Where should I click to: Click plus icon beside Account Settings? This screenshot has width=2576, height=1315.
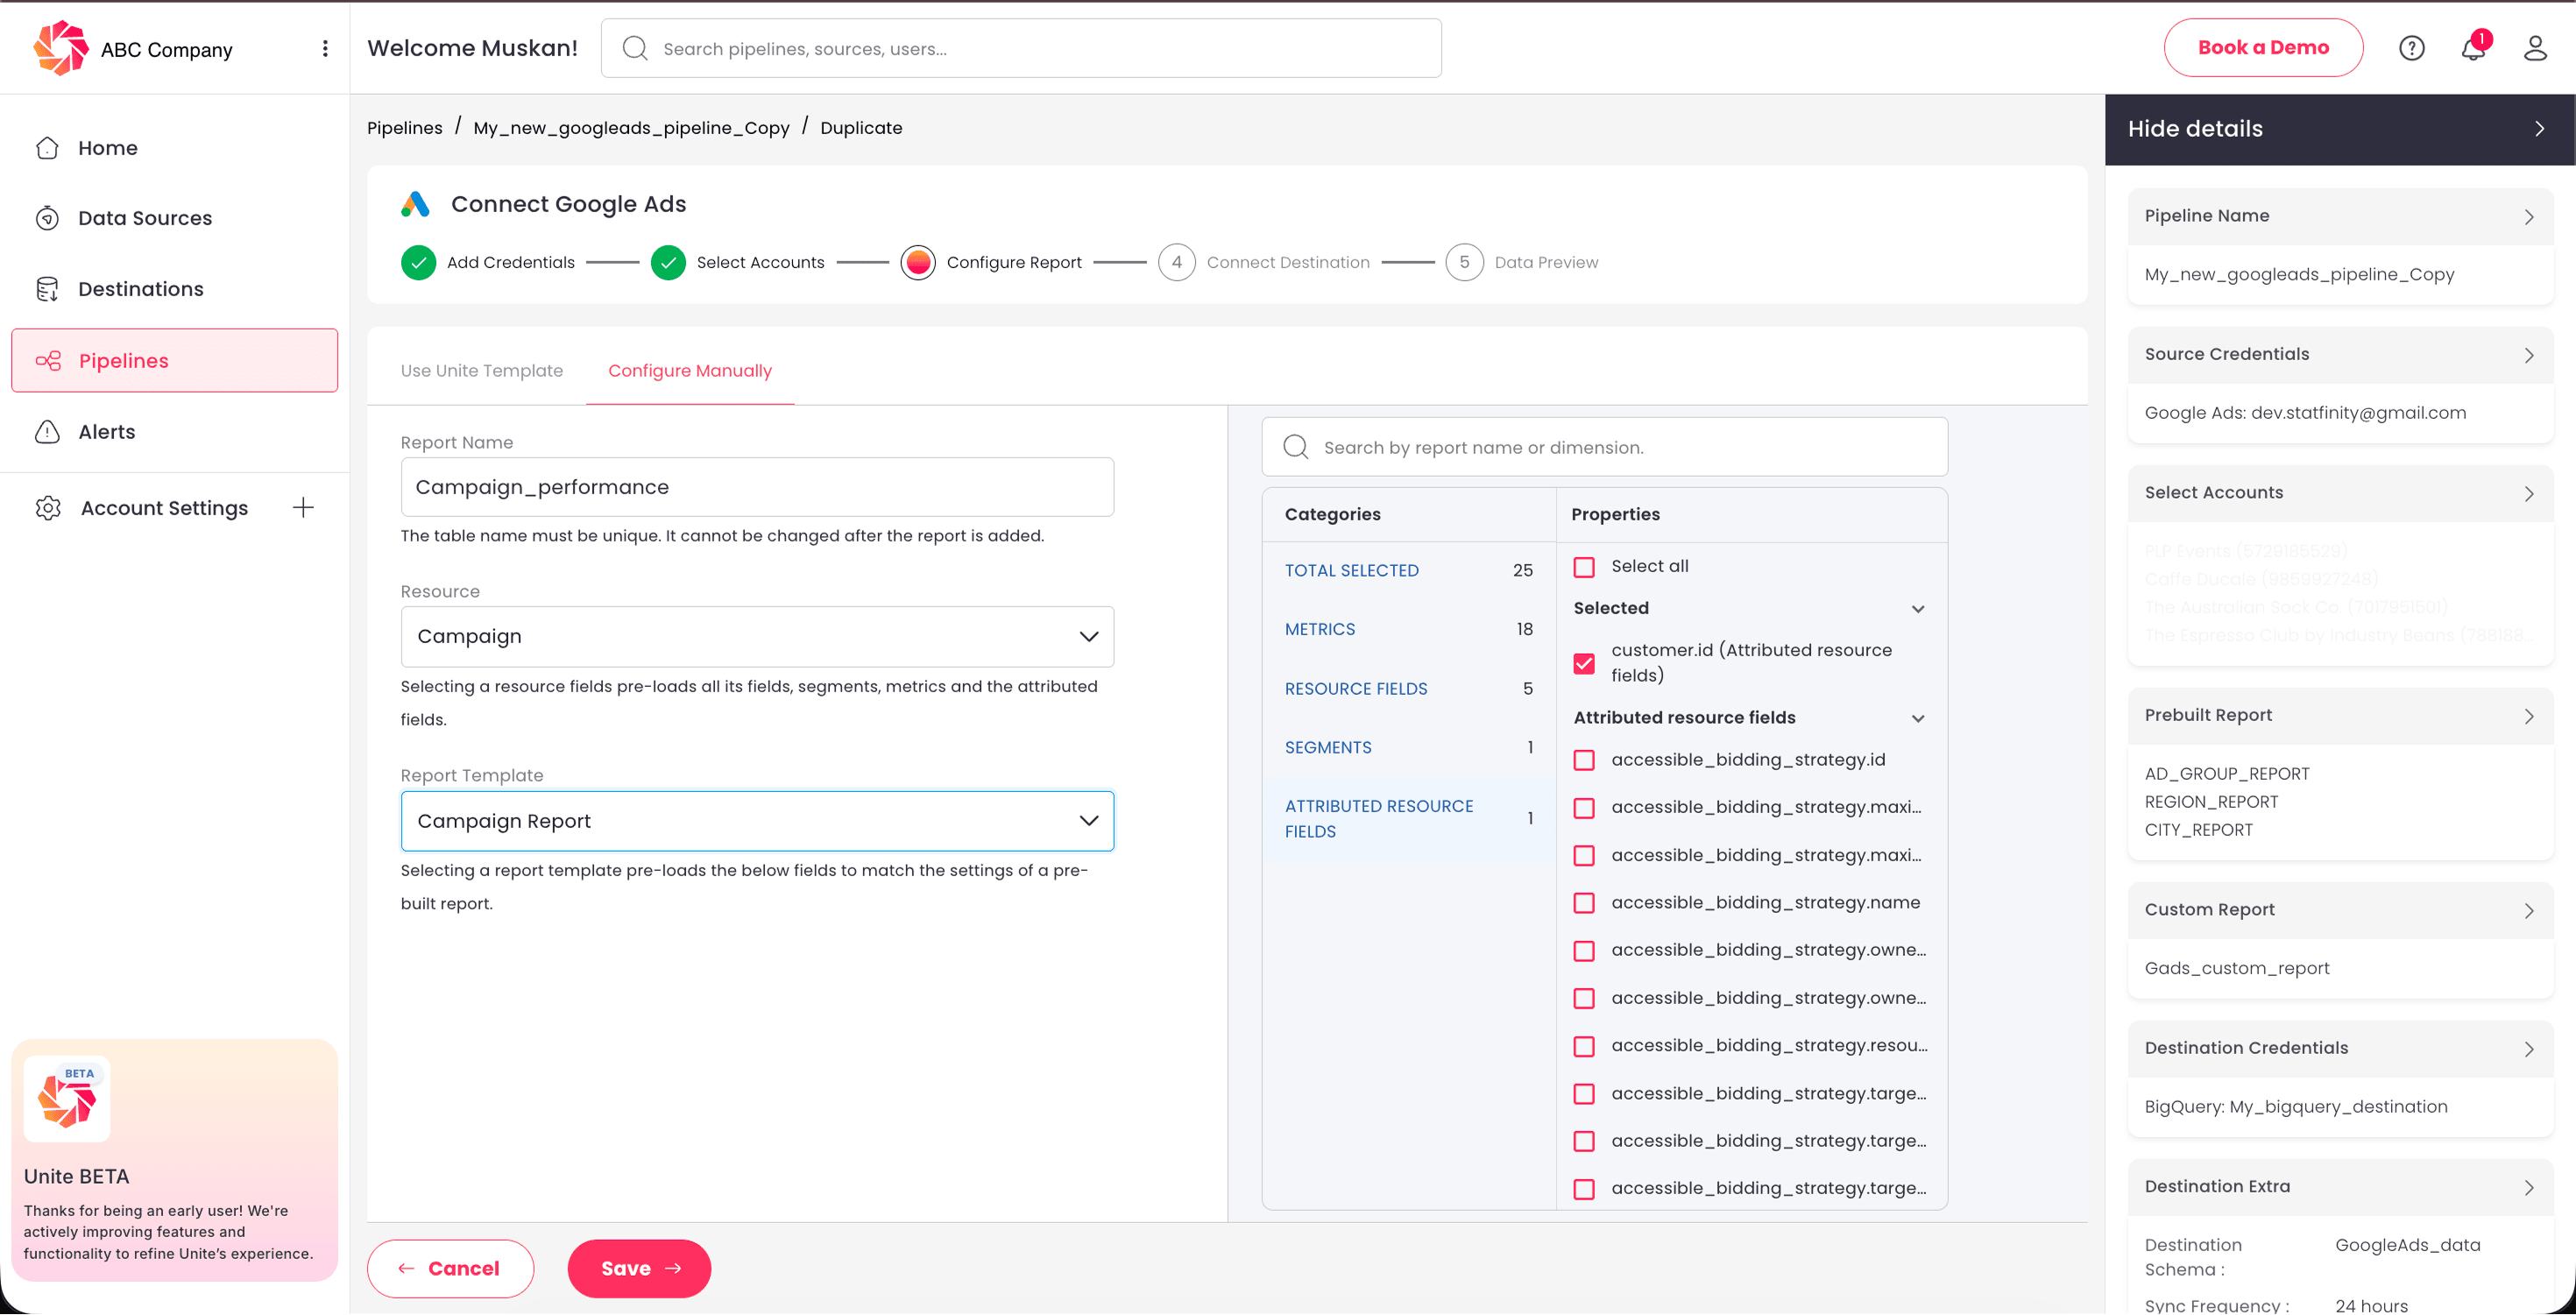pyautogui.click(x=303, y=508)
